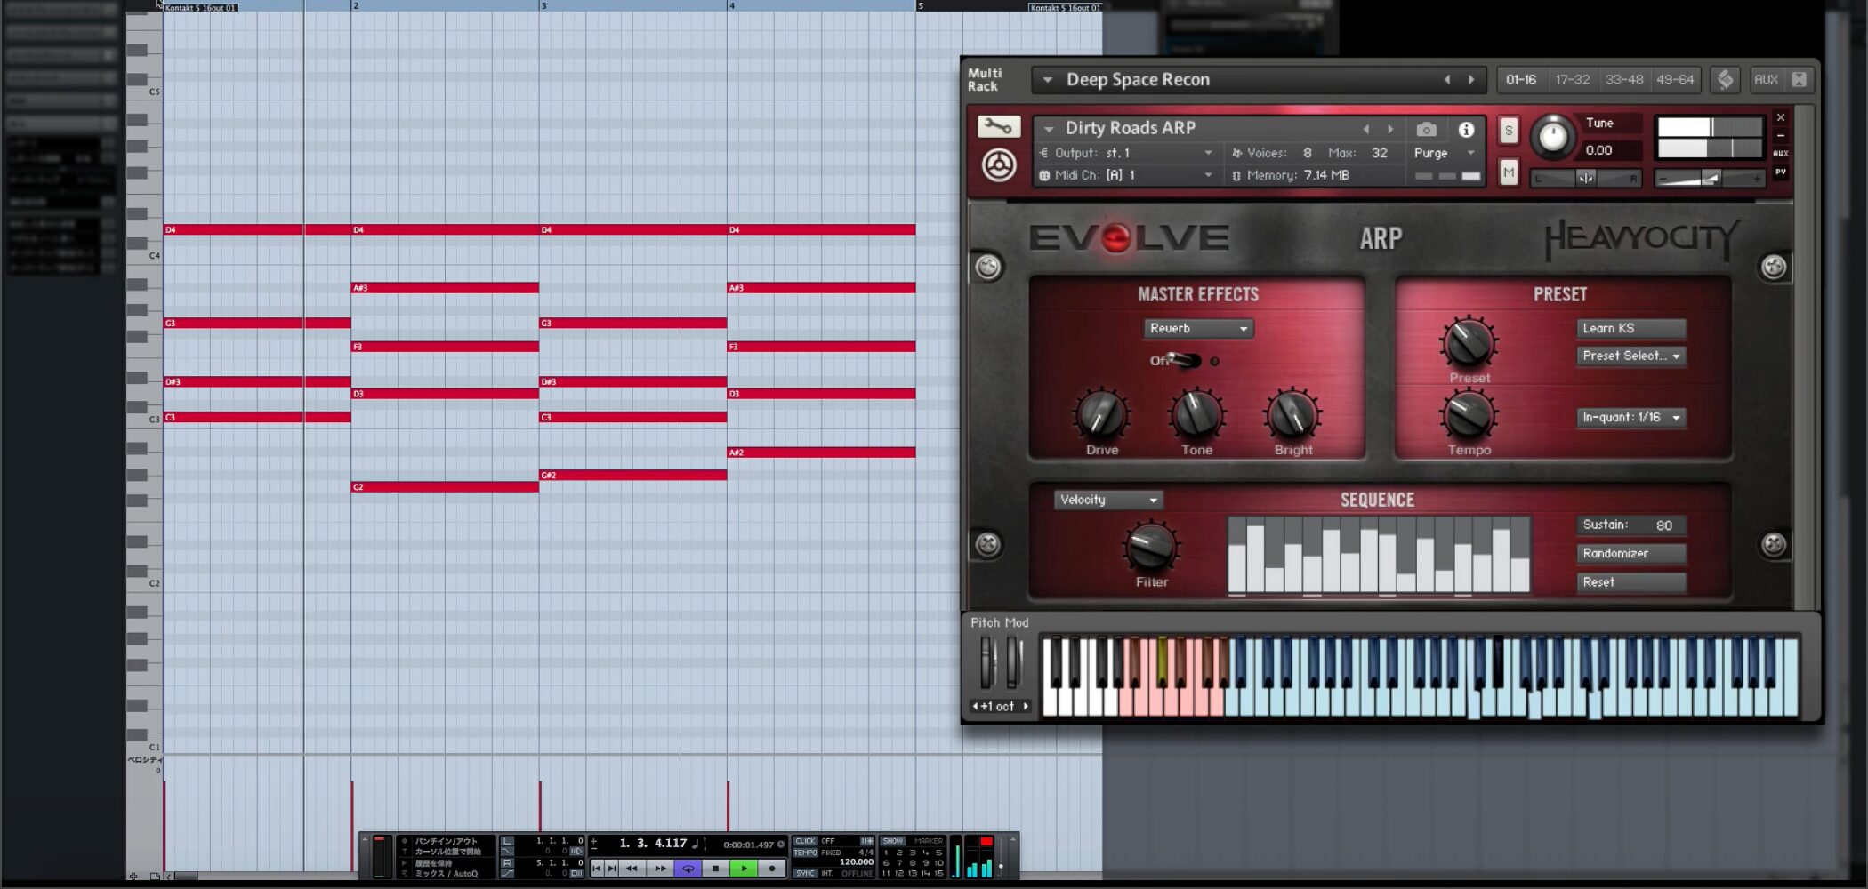Shift keyboard octave up with right arrow

coord(1026,707)
